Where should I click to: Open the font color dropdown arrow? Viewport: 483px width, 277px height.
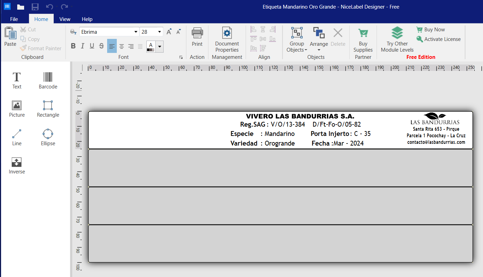[x=160, y=46]
